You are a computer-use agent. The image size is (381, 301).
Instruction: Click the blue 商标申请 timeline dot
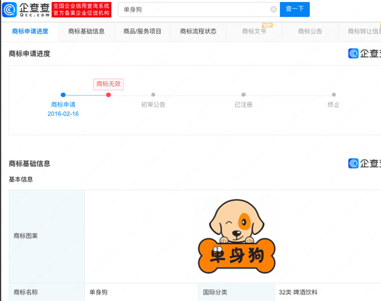[x=63, y=95]
